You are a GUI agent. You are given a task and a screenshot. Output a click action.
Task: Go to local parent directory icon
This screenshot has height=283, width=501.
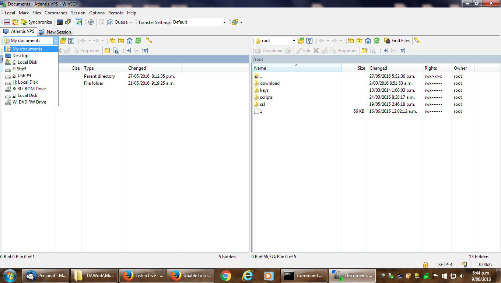[112, 41]
